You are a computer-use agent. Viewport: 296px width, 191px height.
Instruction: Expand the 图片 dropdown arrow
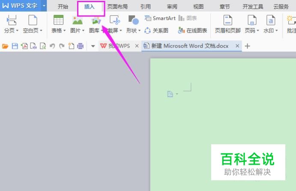pos(83,30)
